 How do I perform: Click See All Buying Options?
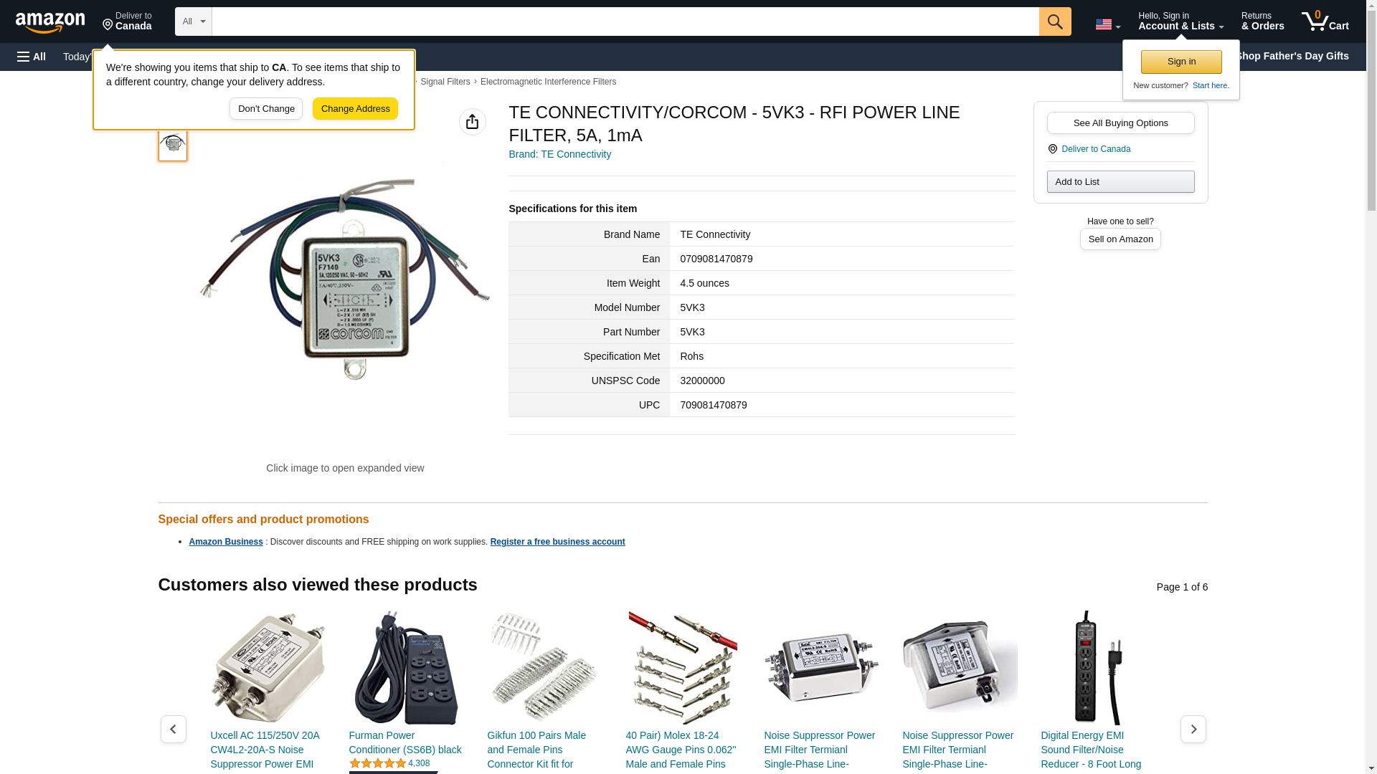pos(1120,123)
